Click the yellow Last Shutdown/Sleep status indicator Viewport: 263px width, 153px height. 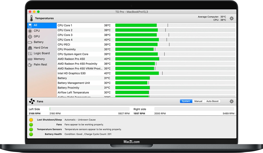31,120
